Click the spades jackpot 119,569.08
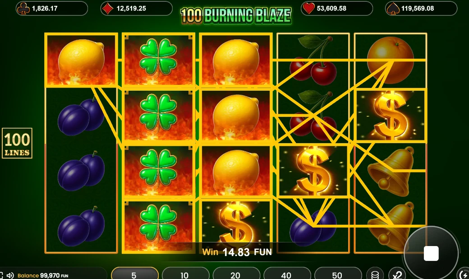 coord(421,9)
